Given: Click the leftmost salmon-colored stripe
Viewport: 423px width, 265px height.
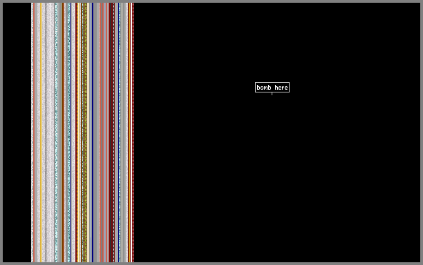Looking at the screenshot, I should click(x=34, y=132).
